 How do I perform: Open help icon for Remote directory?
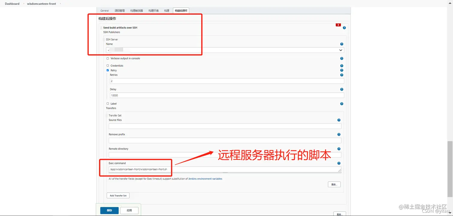(339, 149)
